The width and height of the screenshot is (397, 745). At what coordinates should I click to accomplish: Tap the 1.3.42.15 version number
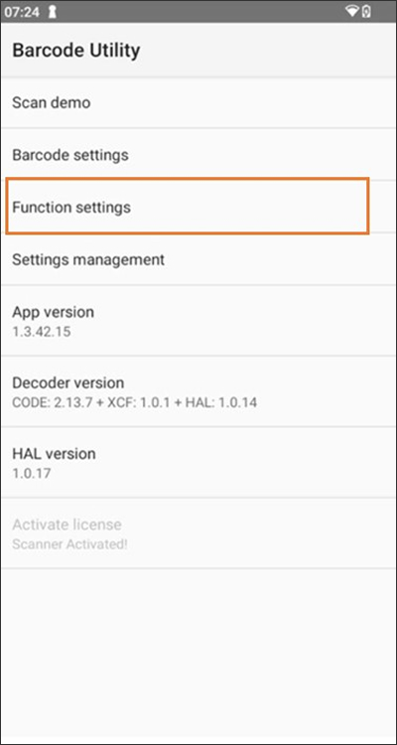click(x=42, y=332)
